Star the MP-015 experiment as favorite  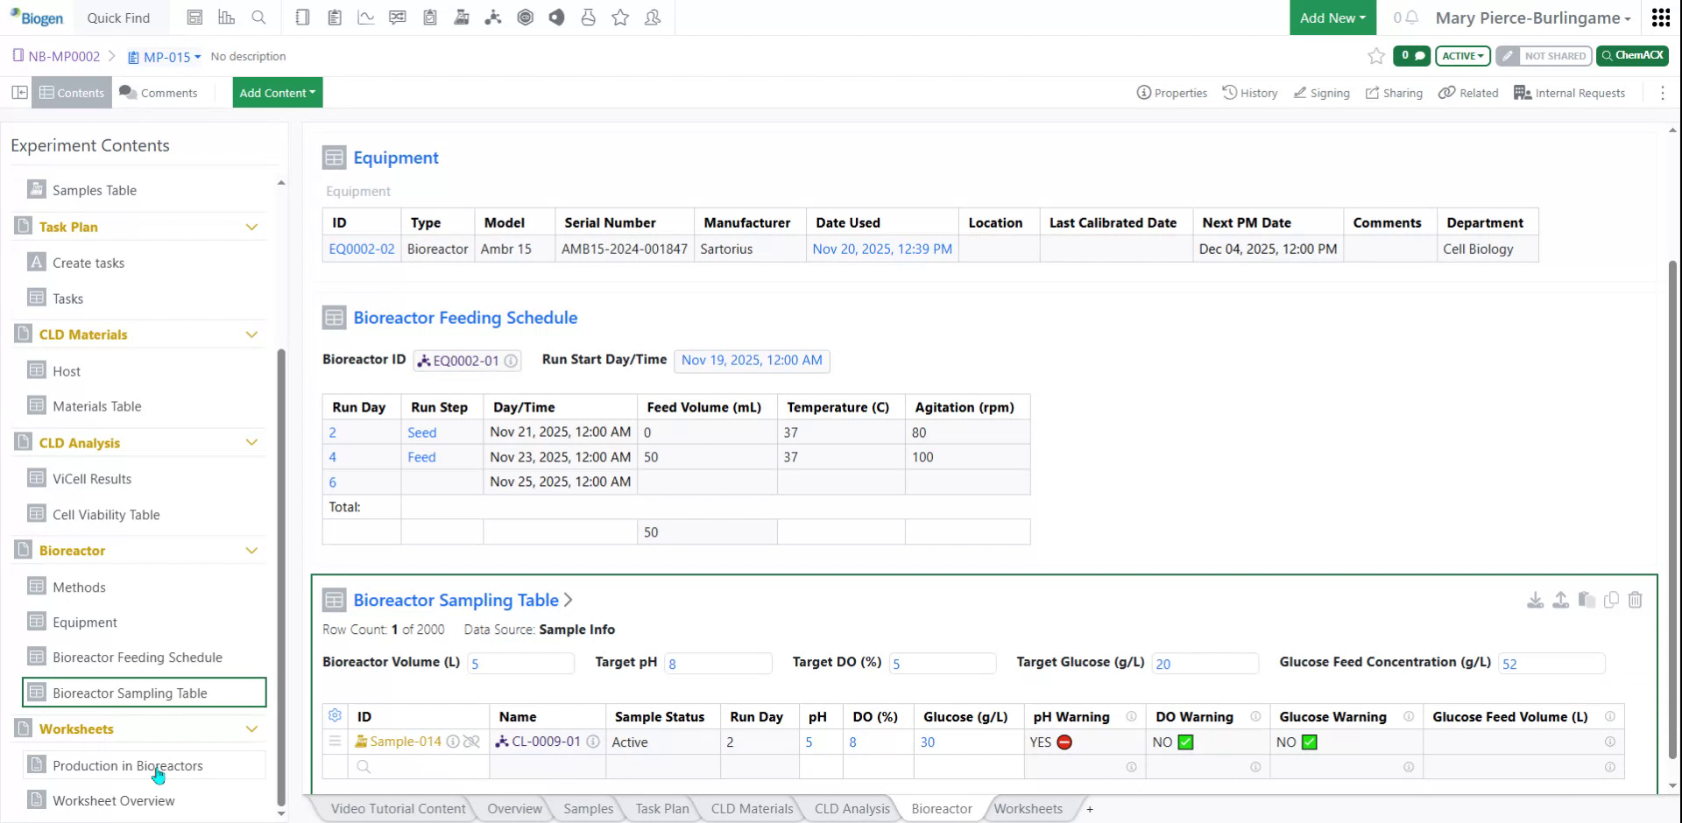click(1375, 56)
